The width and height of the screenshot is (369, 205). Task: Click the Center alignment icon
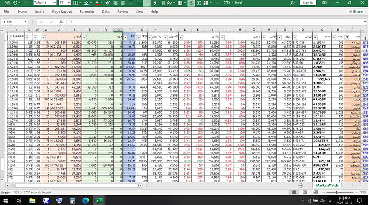tap(116, 3)
